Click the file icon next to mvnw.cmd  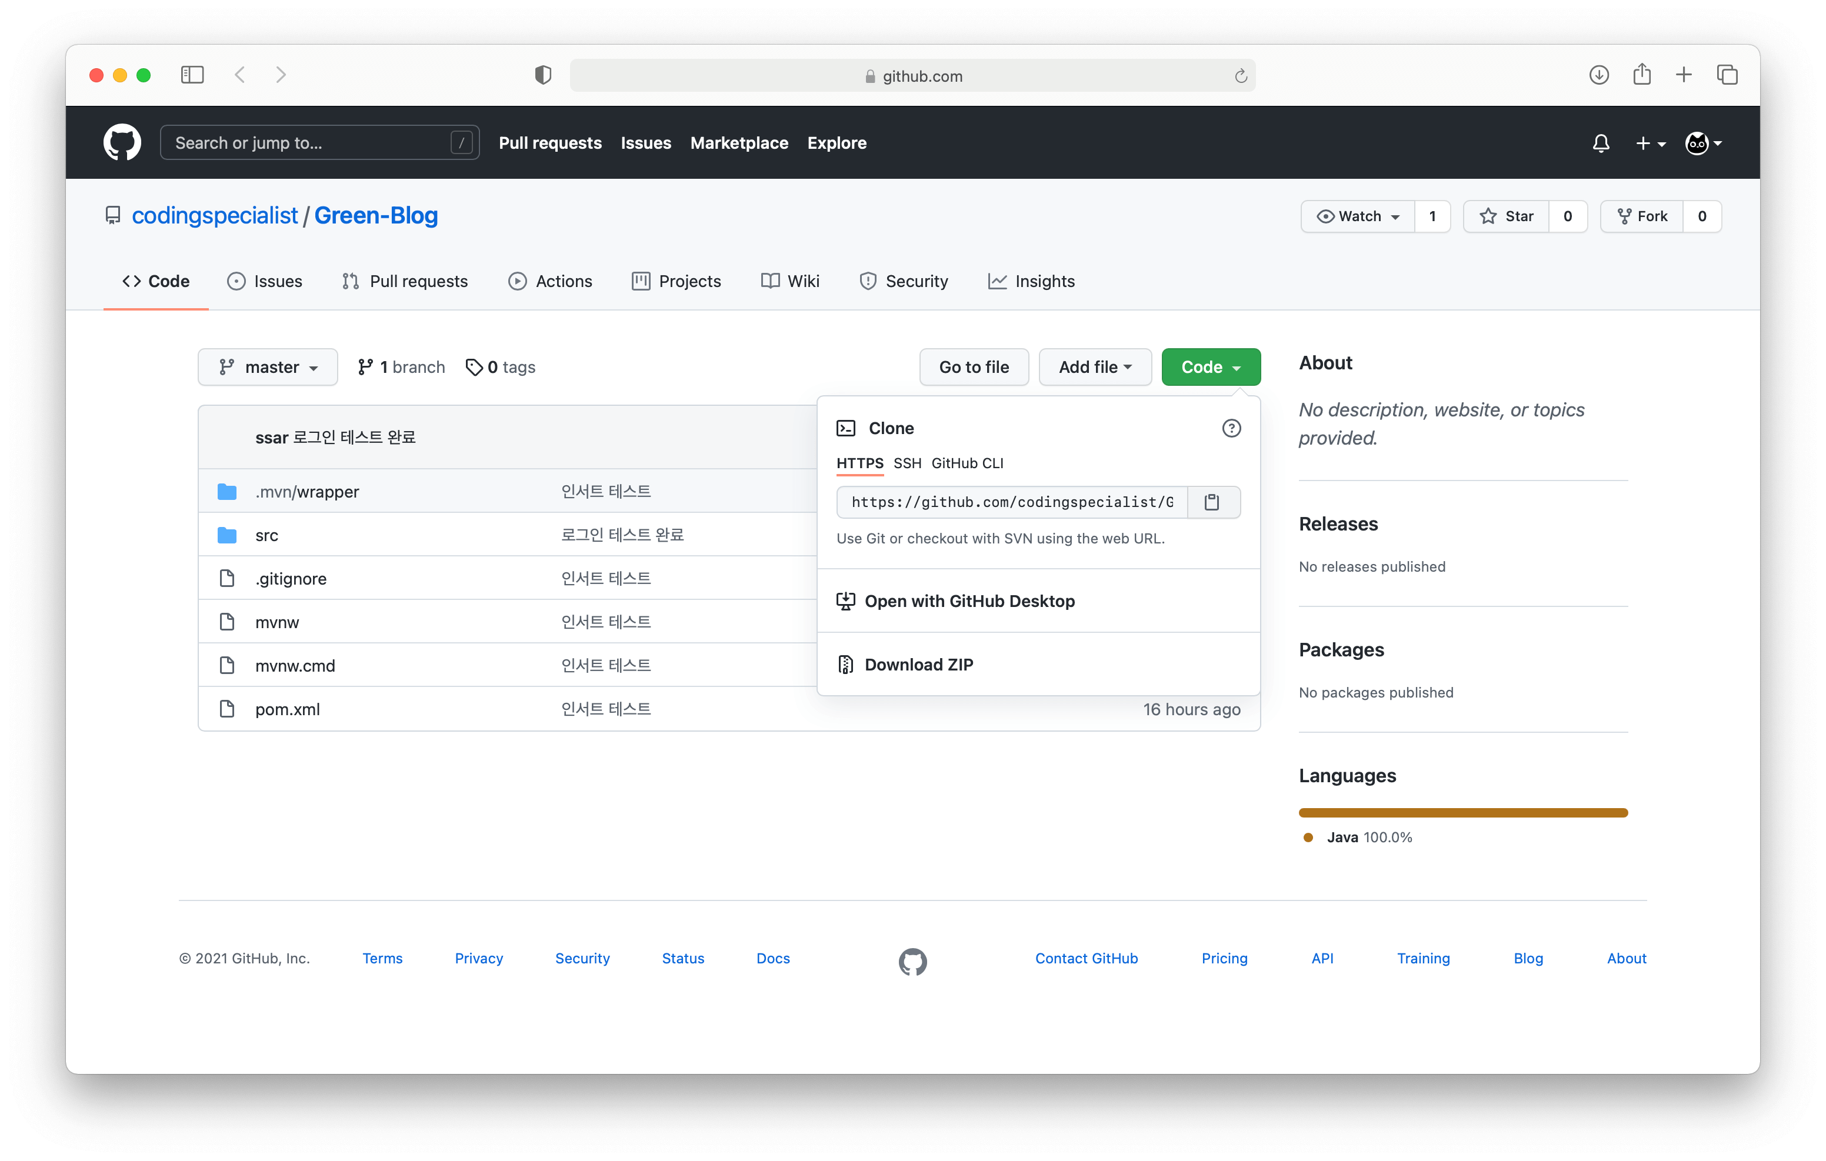tap(226, 666)
